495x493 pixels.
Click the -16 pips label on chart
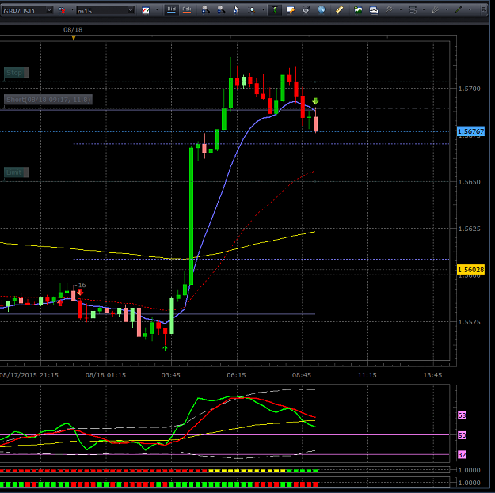point(81,285)
